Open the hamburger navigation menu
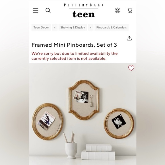The image size is (165, 165). 36,11
